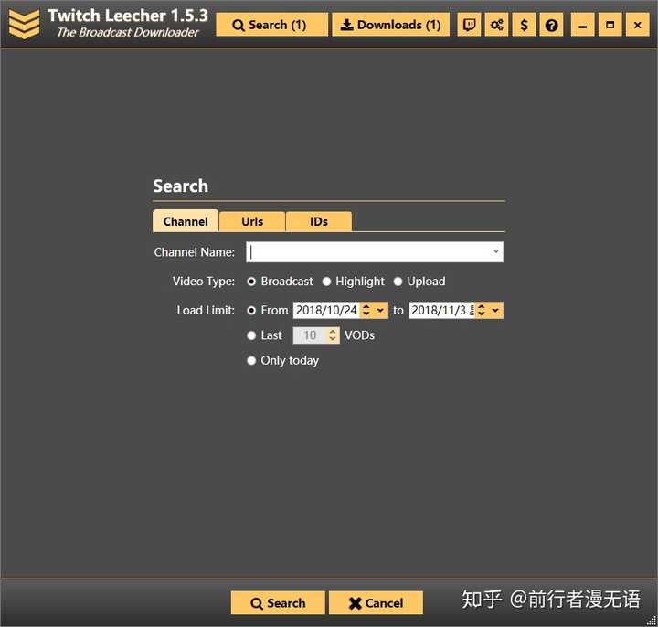
Task: Click the to date field 2018/11/3
Action: [x=441, y=311]
